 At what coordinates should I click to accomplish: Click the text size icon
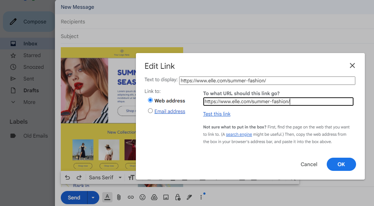tap(131, 177)
